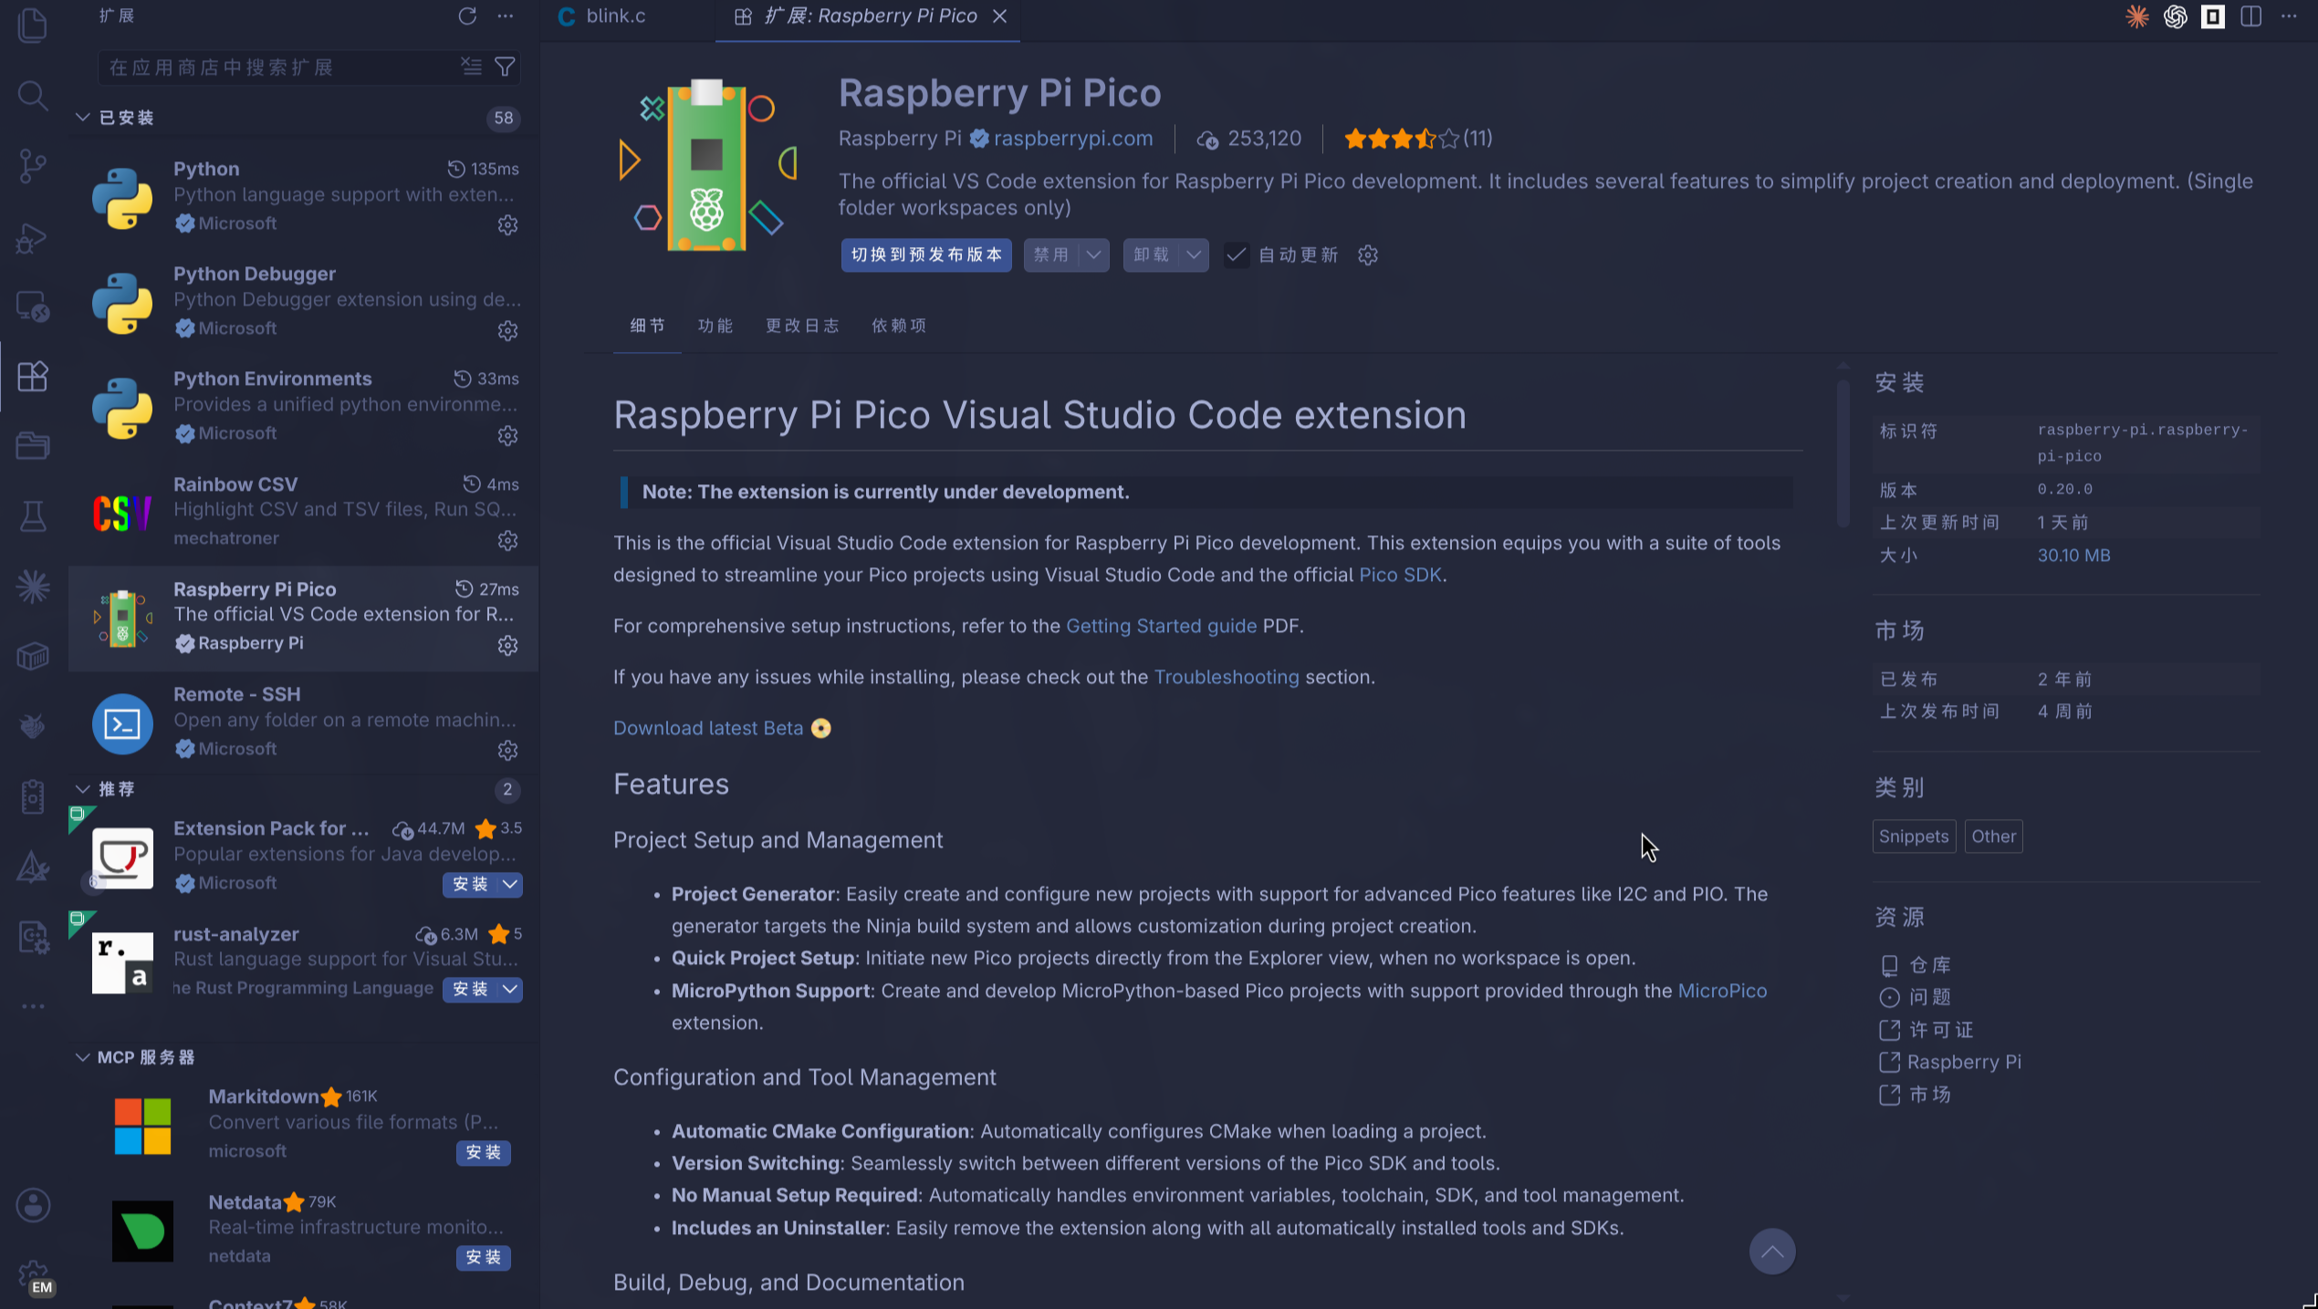
Task: Open the Explorer view in activity bar
Action: click(x=33, y=26)
